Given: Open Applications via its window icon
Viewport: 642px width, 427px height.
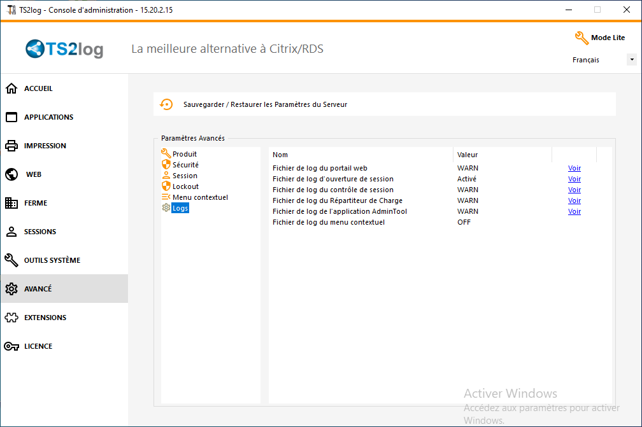Looking at the screenshot, I should point(11,117).
